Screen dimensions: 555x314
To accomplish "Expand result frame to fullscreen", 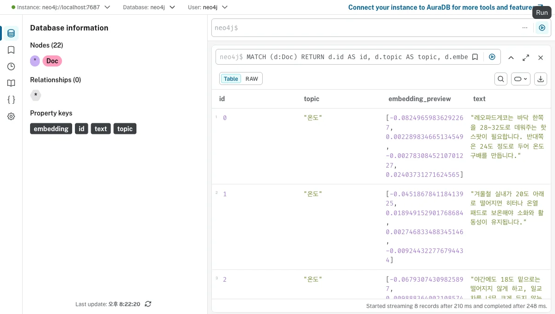I will pyautogui.click(x=526, y=58).
